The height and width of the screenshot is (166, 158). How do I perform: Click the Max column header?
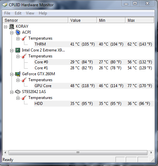tap(140, 20)
